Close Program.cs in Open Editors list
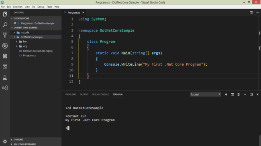 pyautogui.click(x=15, y=23)
